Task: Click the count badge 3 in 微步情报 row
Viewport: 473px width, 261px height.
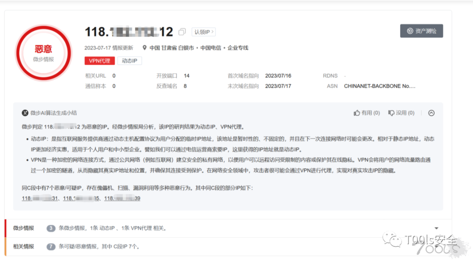Action: pyautogui.click(x=51, y=228)
